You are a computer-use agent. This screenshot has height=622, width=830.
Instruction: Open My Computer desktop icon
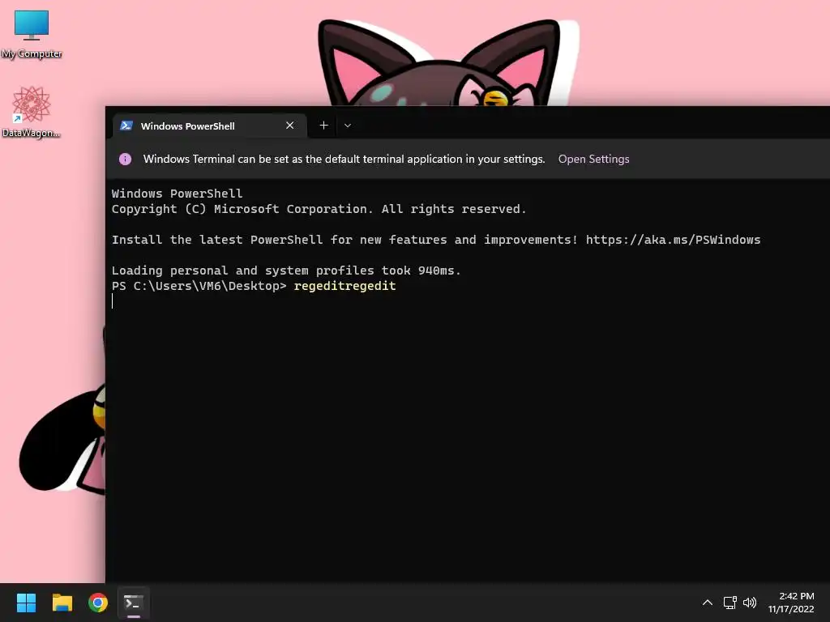(32, 34)
